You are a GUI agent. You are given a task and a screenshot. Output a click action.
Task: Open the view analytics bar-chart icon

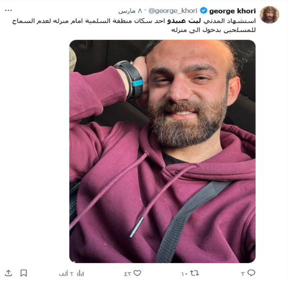(x=80, y=274)
